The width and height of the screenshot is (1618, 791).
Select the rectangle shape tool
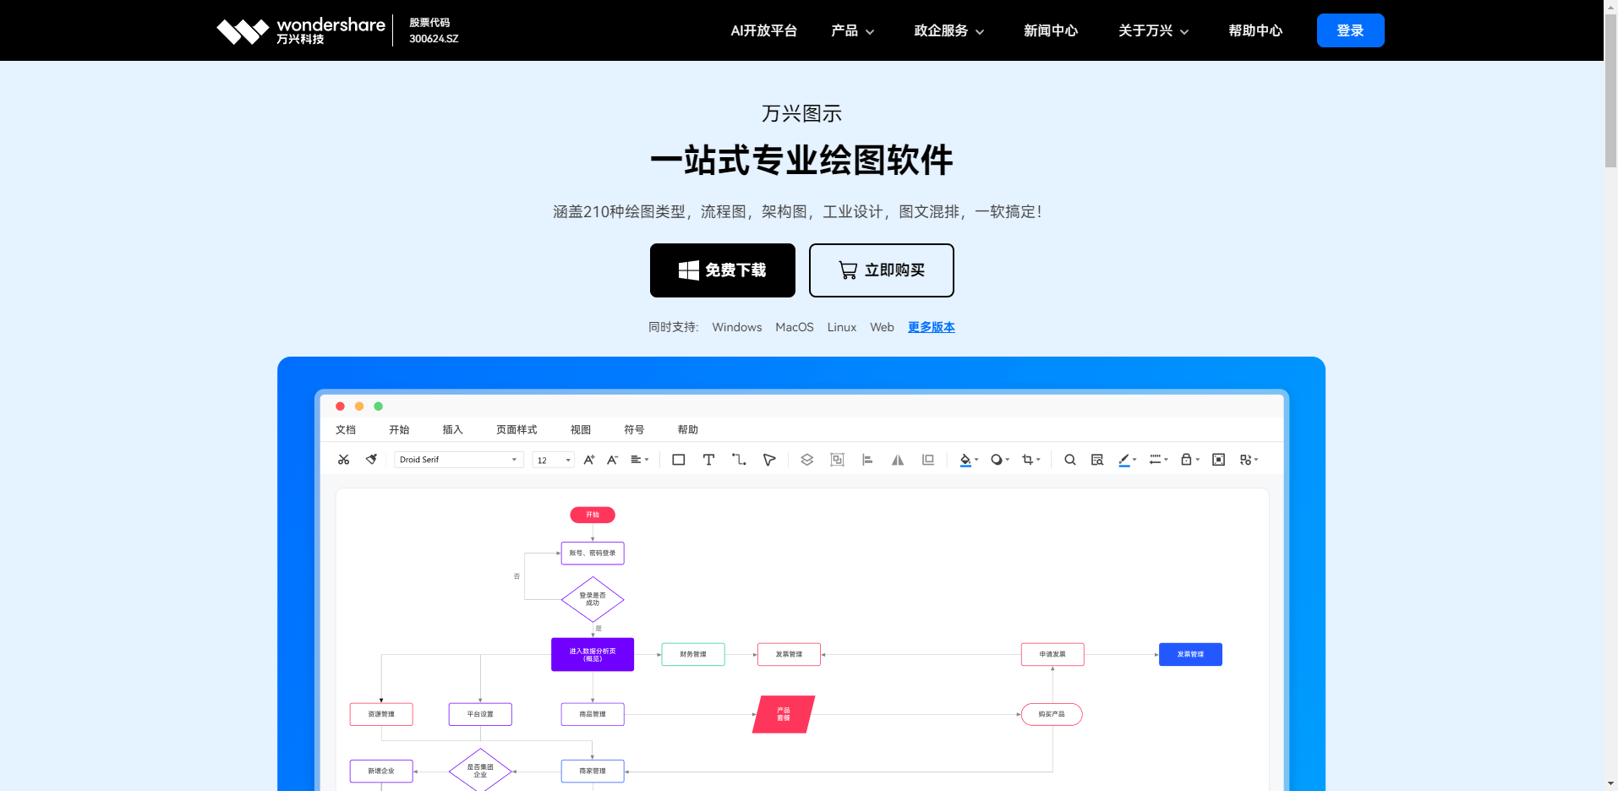678,460
